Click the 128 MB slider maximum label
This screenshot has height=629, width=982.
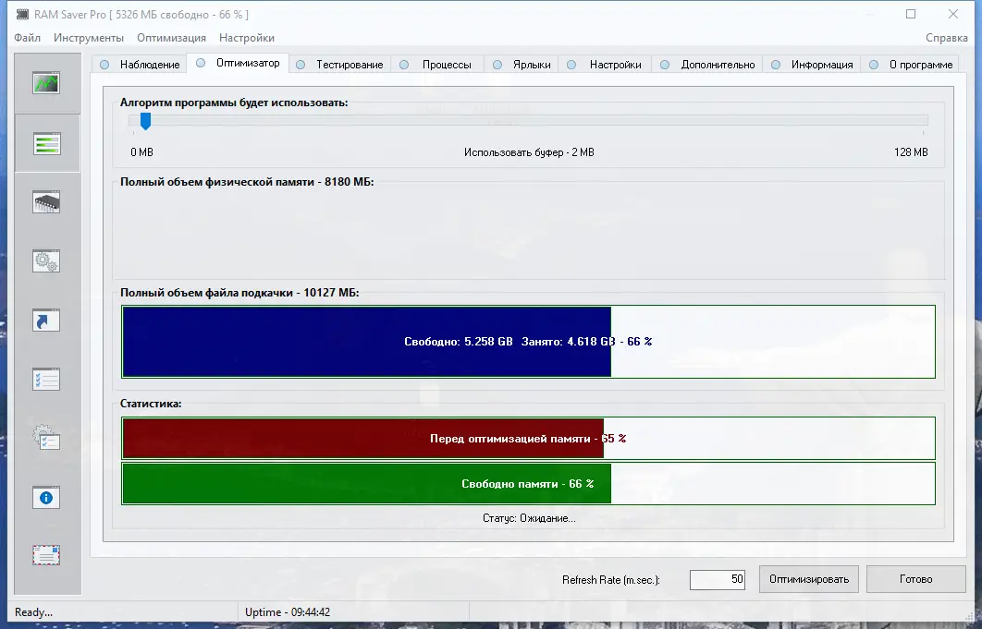[x=911, y=152]
